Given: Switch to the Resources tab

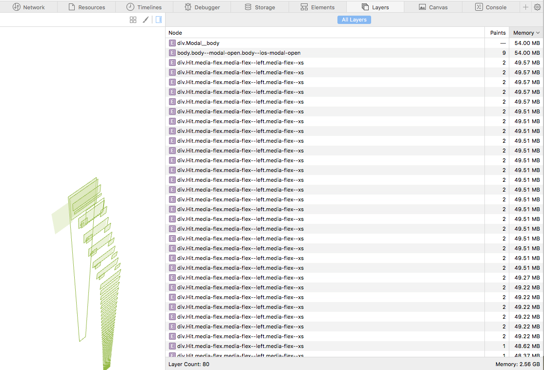Looking at the screenshot, I should (86, 7).
